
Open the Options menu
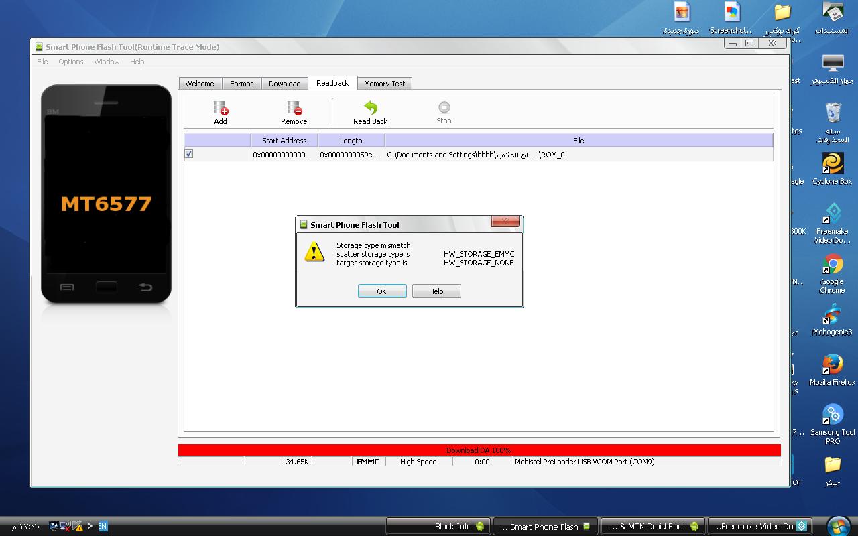[70, 62]
